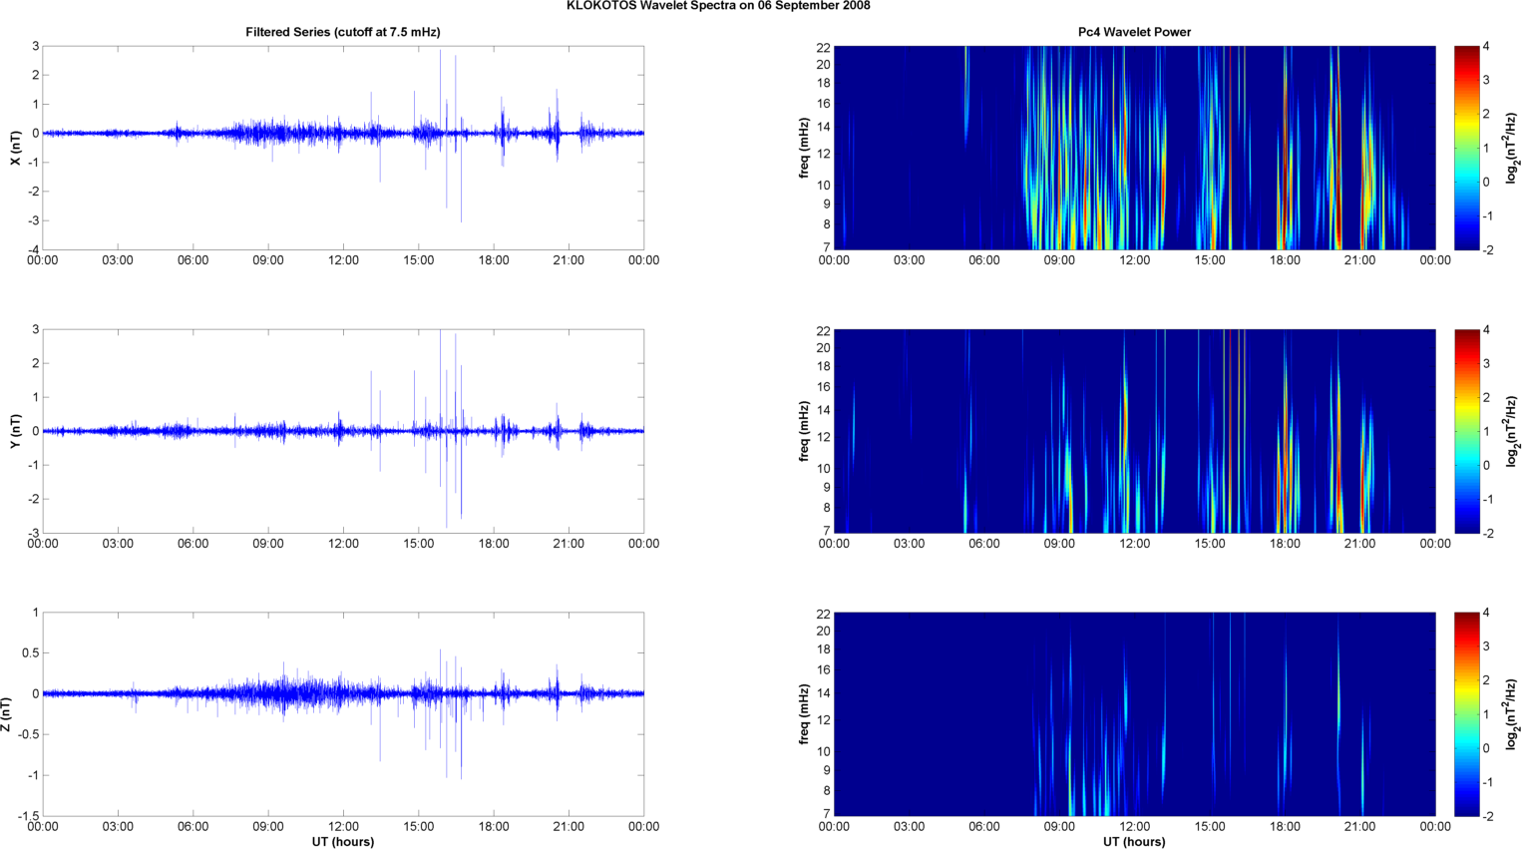The image size is (1522, 849).
Task: Click the 18:00 tick under bottom spectrogram
Action: point(1285,827)
